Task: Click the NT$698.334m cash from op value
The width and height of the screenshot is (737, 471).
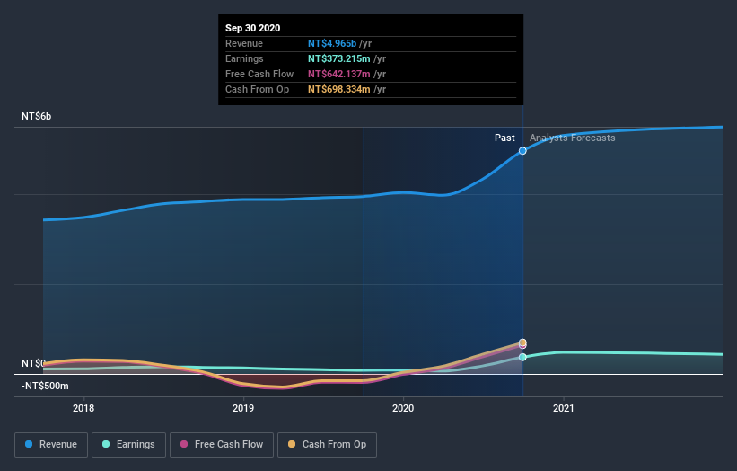Action: point(339,89)
